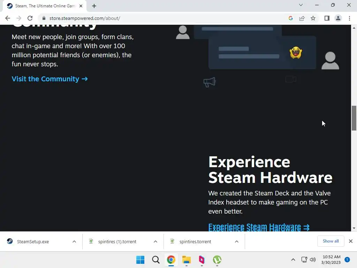
Task: Click Show all downloads button
Action: [331, 241]
